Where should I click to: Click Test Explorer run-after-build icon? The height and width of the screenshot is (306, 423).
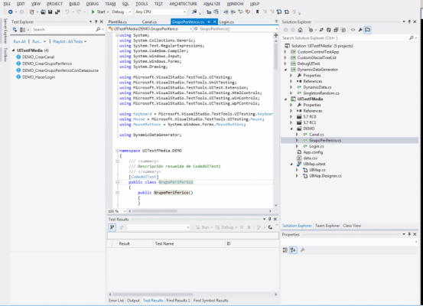pyautogui.click(x=15, y=30)
